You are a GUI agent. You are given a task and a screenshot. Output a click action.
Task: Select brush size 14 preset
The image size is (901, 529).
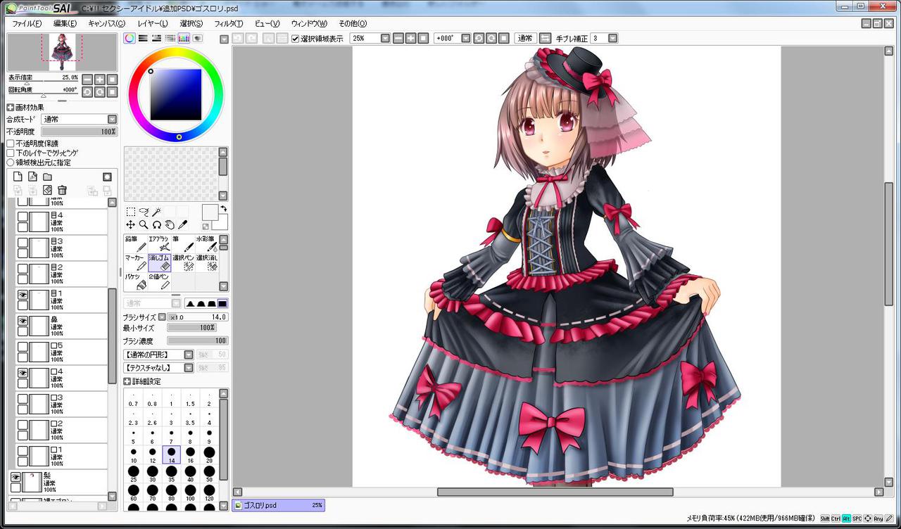coord(172,454)
